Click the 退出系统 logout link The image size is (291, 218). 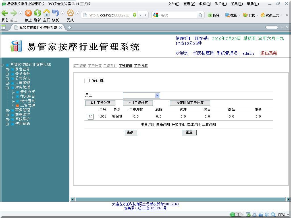269,53
